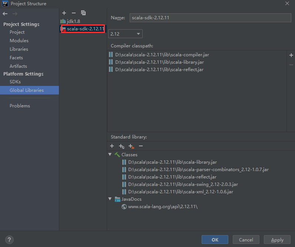
Task: Select the scala-swing_2.12-2.0.3.jar entry
Action: point(183,184)
